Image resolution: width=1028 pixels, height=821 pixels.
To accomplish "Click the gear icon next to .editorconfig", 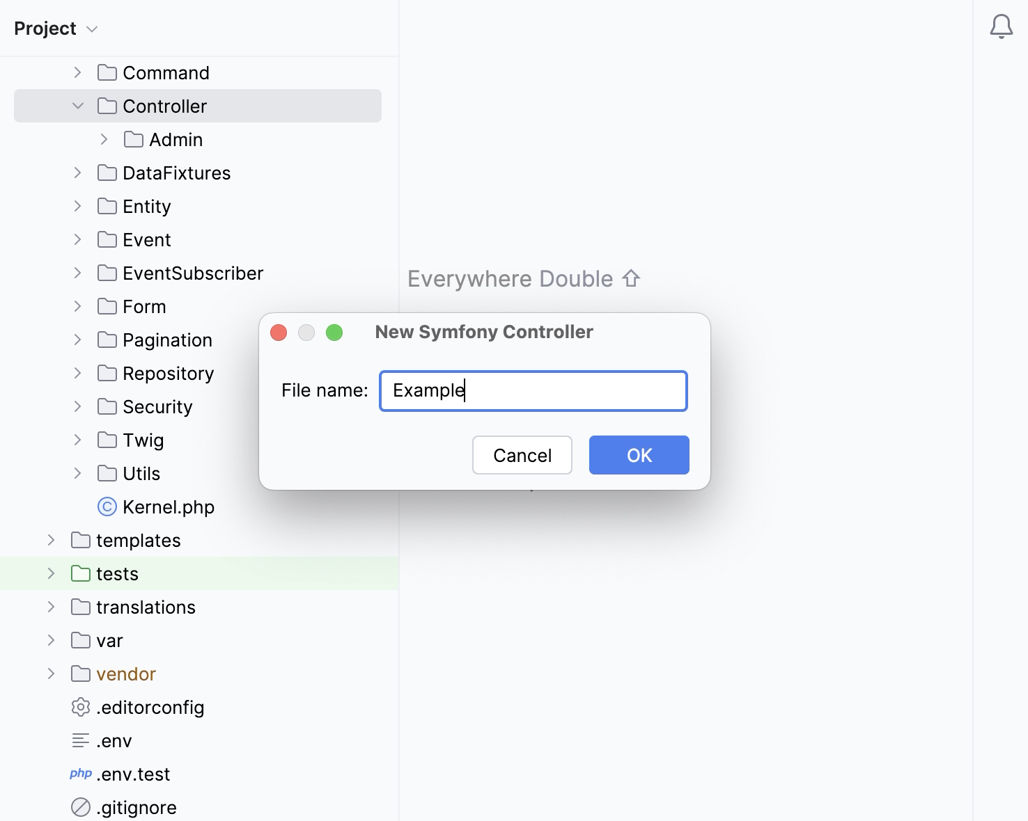I will (80, 707).
